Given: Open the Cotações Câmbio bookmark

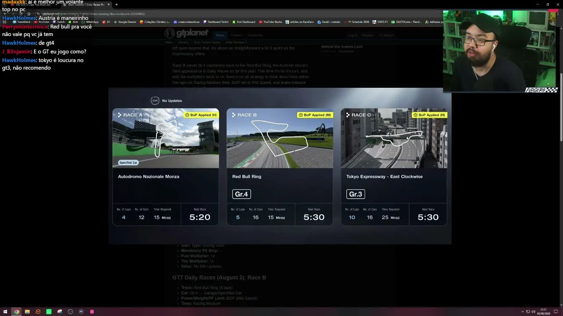Looking at the screenshot, I should [155, 22].
